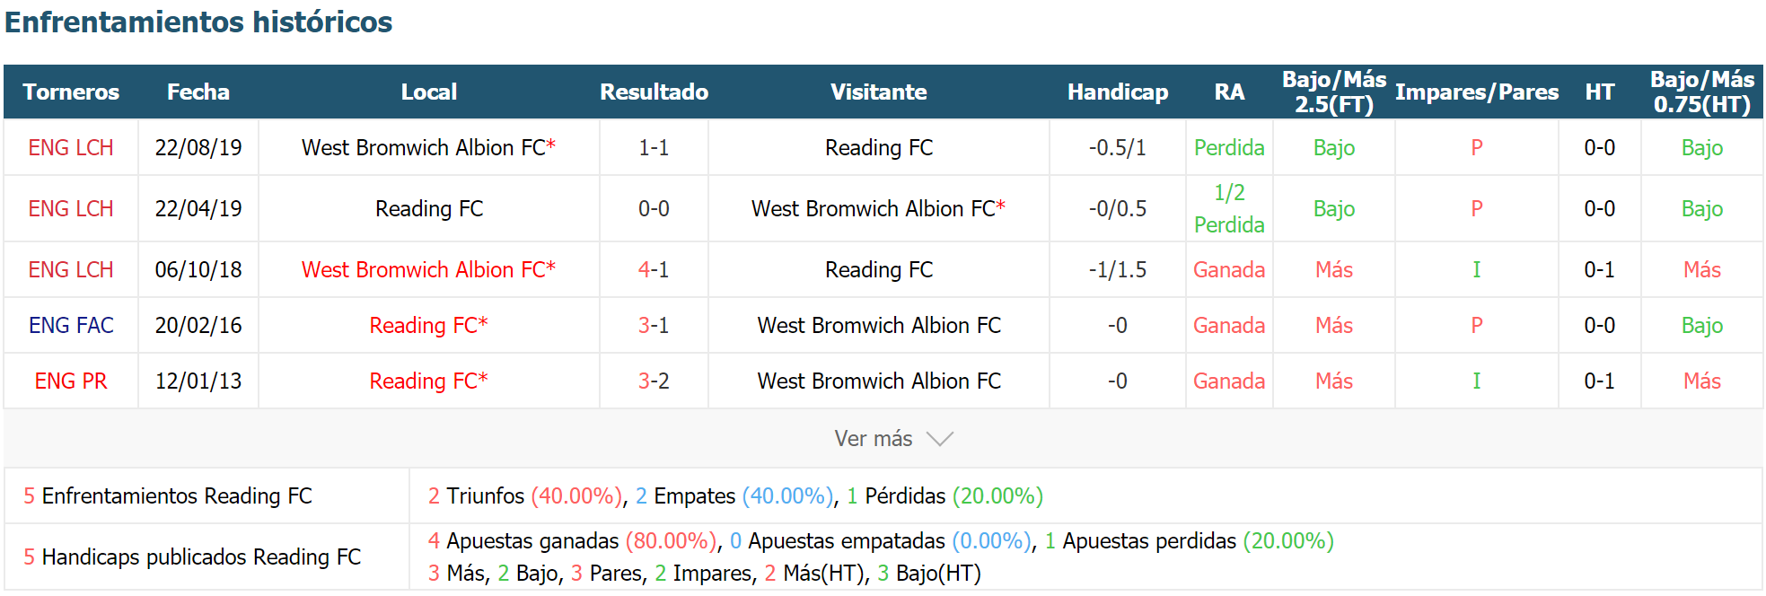Image resolution: width=1766 pixels, height=596 pixels.
Task: Select West Bromwich Albion FC home team on 06/10/18
Action: click(428, 270)
